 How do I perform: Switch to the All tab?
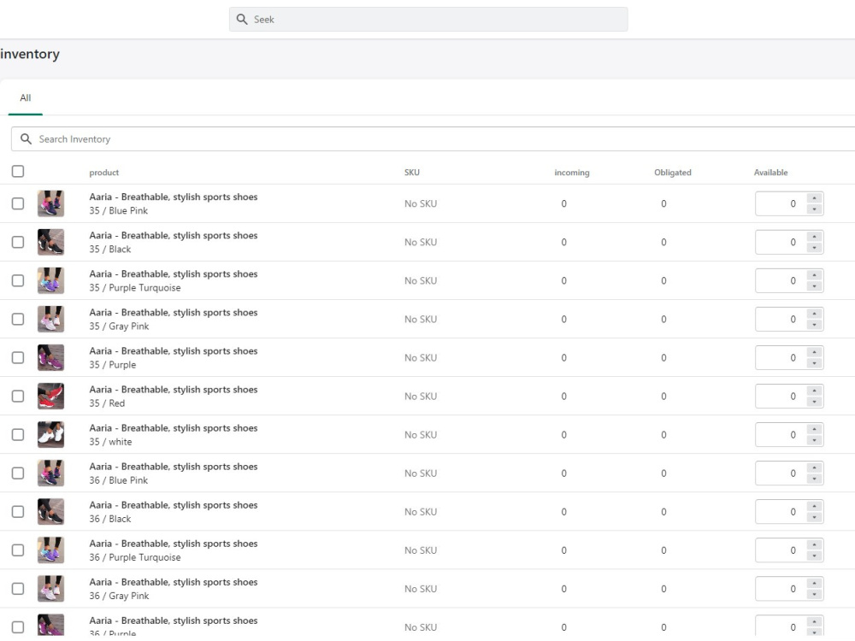pyautogui.click(x=25, y=98)
